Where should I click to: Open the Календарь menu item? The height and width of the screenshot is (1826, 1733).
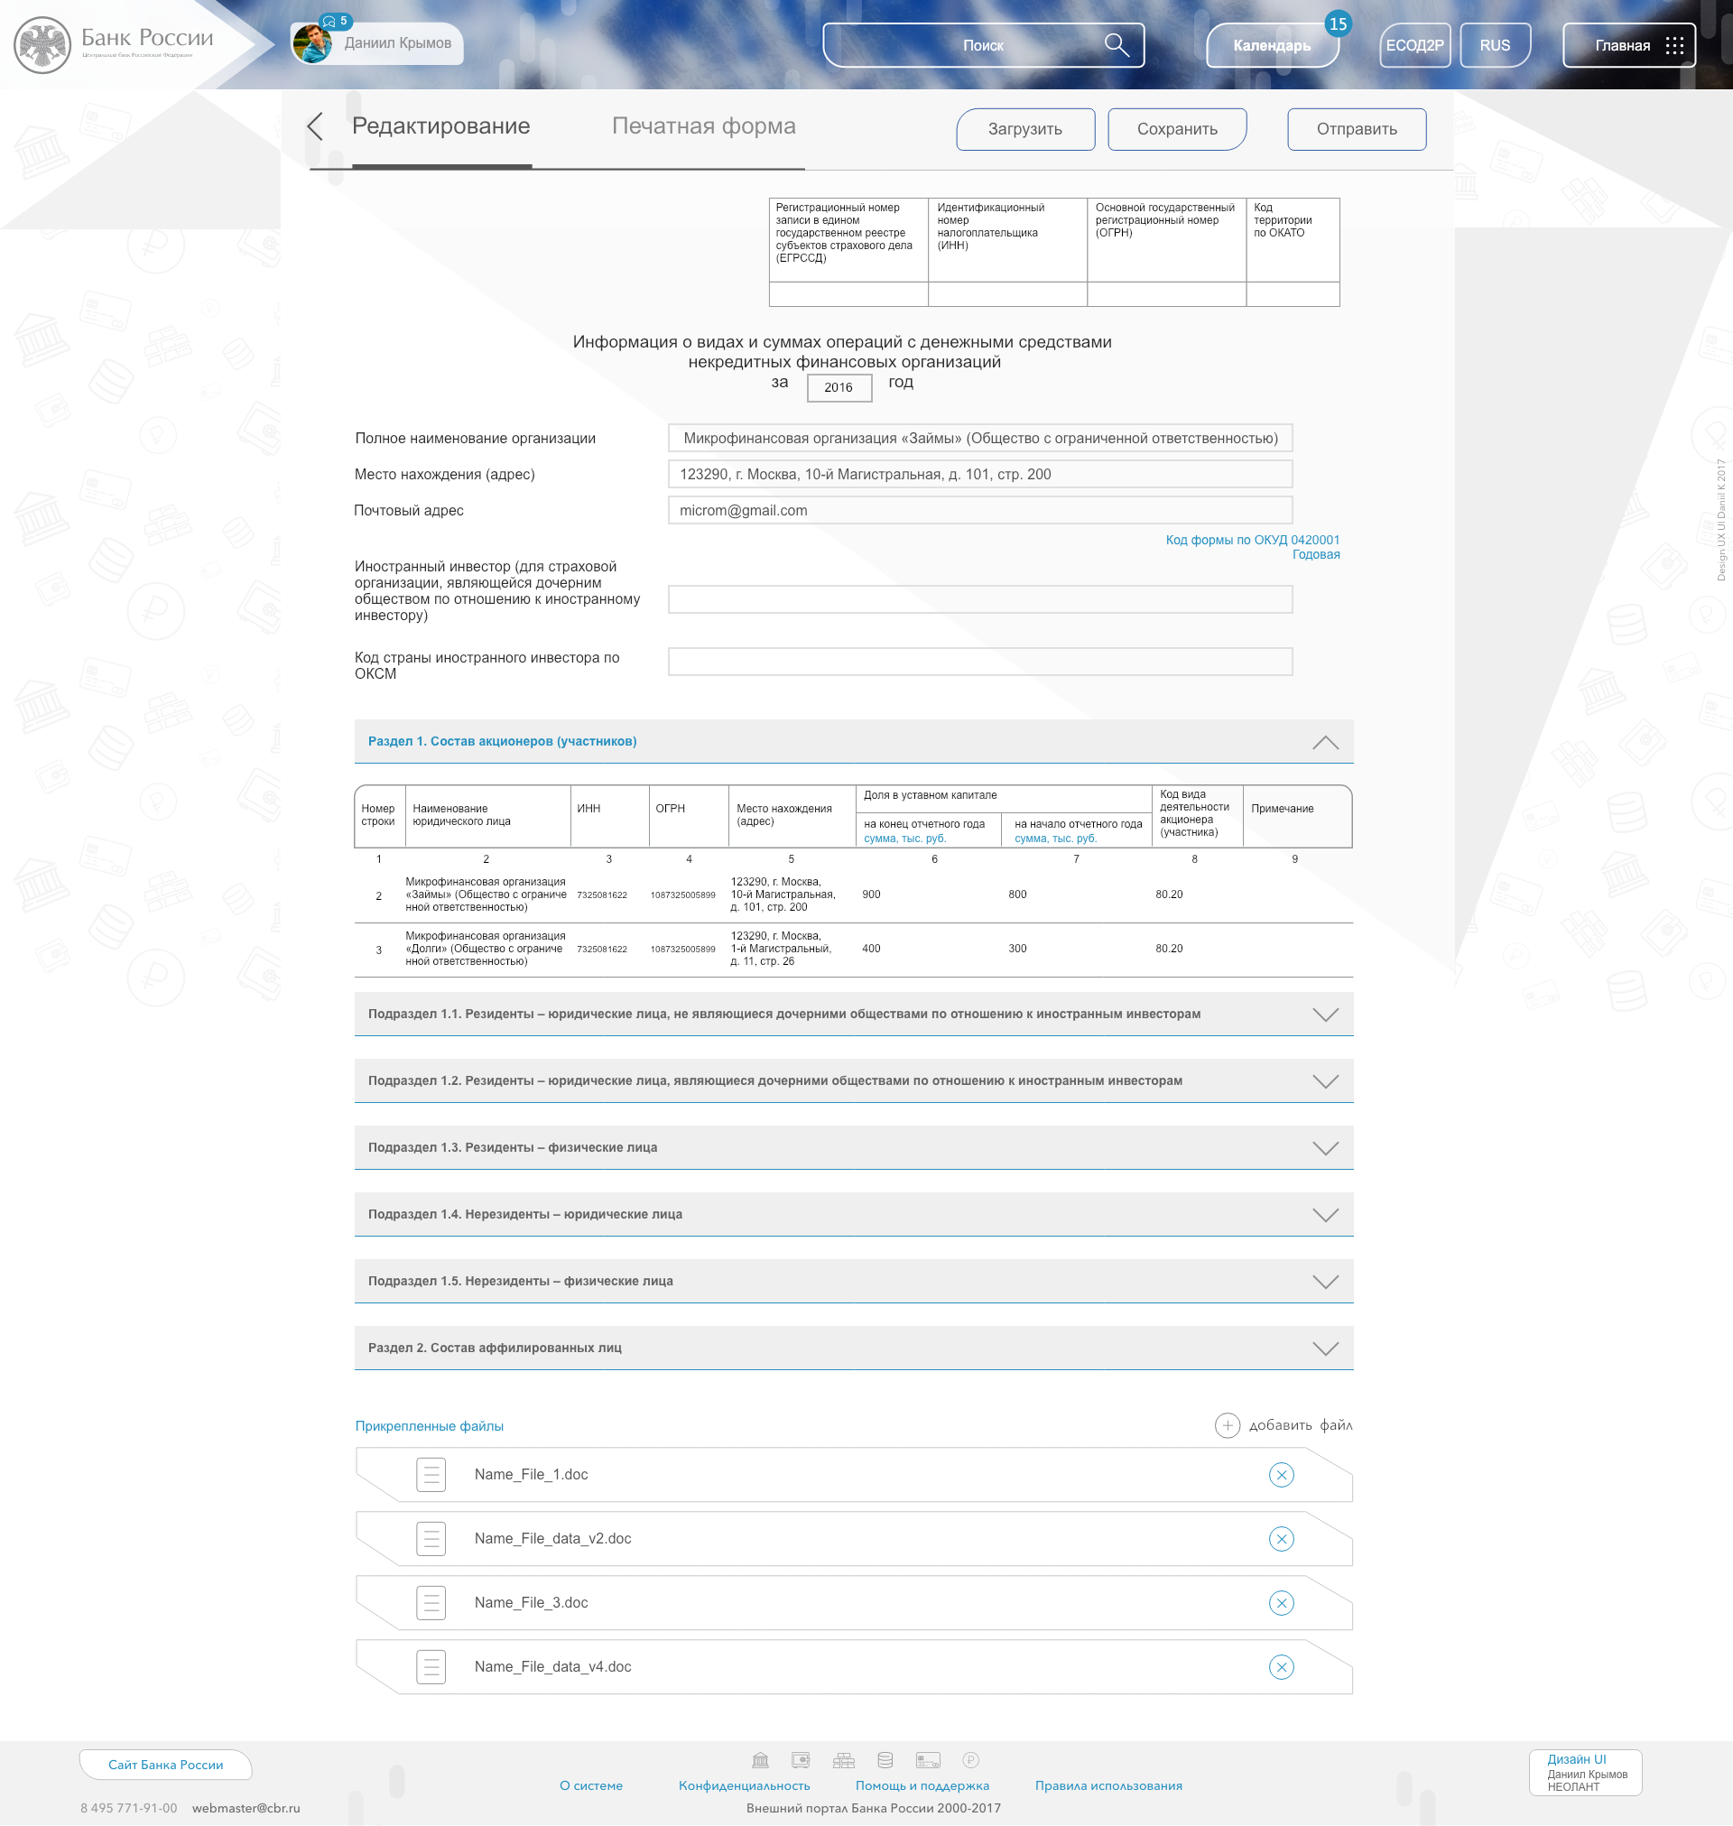click(x=1272, y=45)
